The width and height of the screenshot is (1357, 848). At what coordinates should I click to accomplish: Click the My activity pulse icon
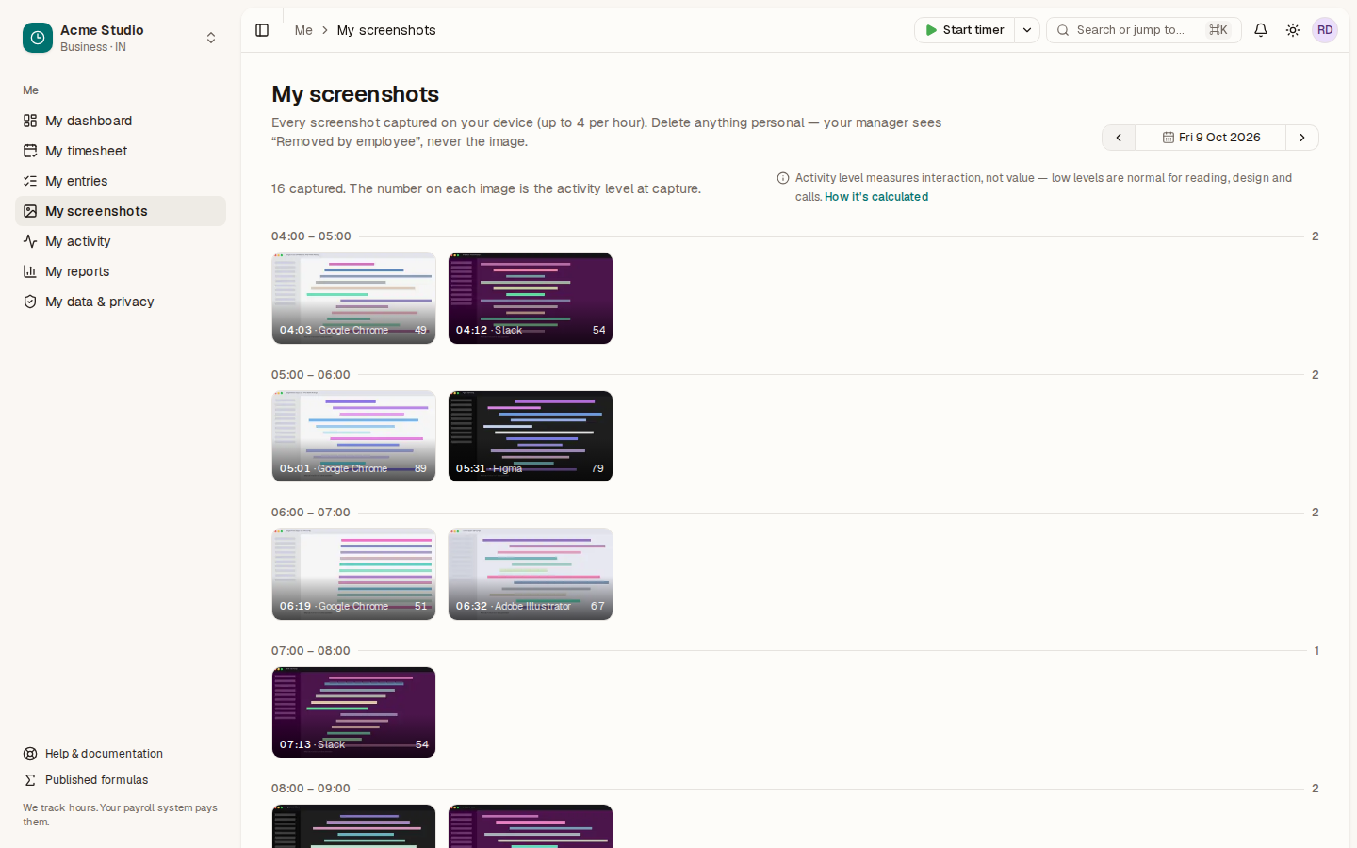click(x=30, y=241)
